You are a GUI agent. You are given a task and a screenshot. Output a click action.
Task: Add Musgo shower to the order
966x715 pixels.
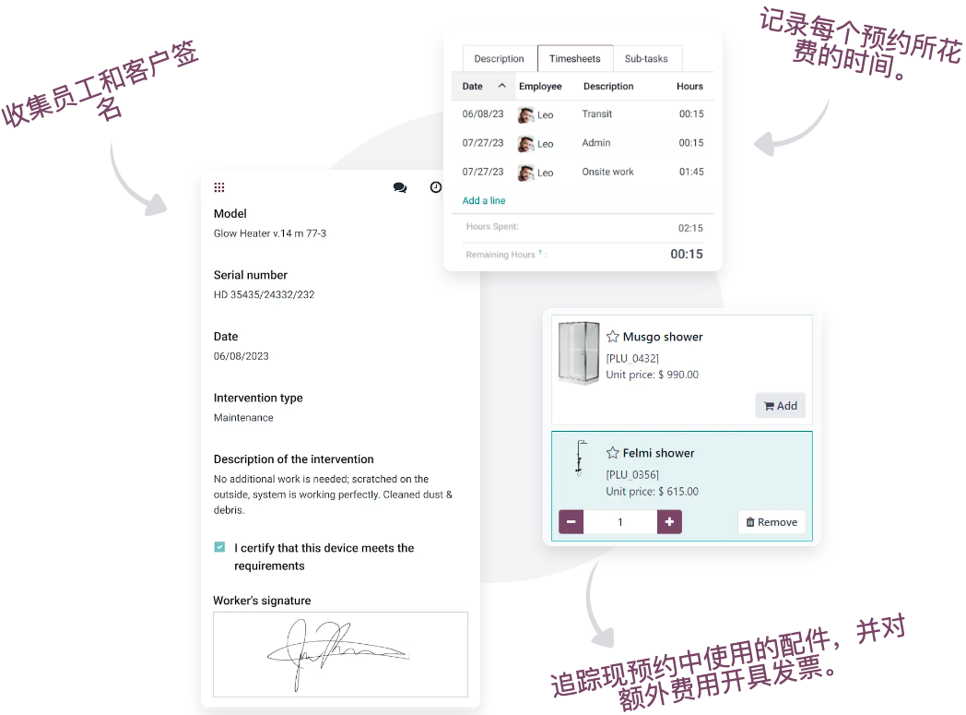click(781, 406)
